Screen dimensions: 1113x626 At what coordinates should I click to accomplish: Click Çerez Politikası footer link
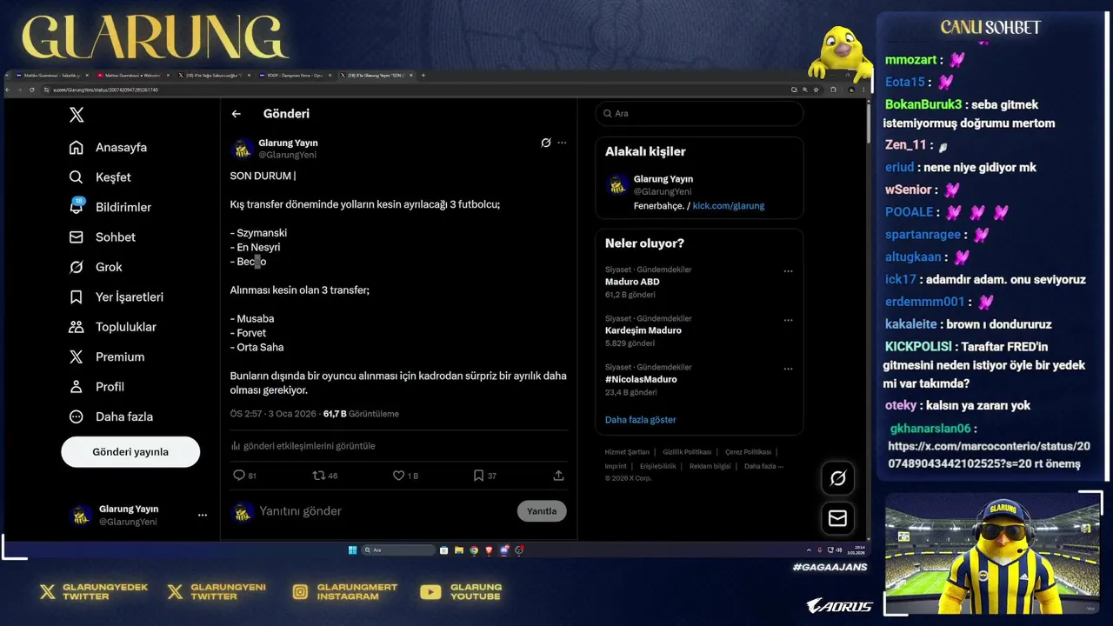pos(748,452)
